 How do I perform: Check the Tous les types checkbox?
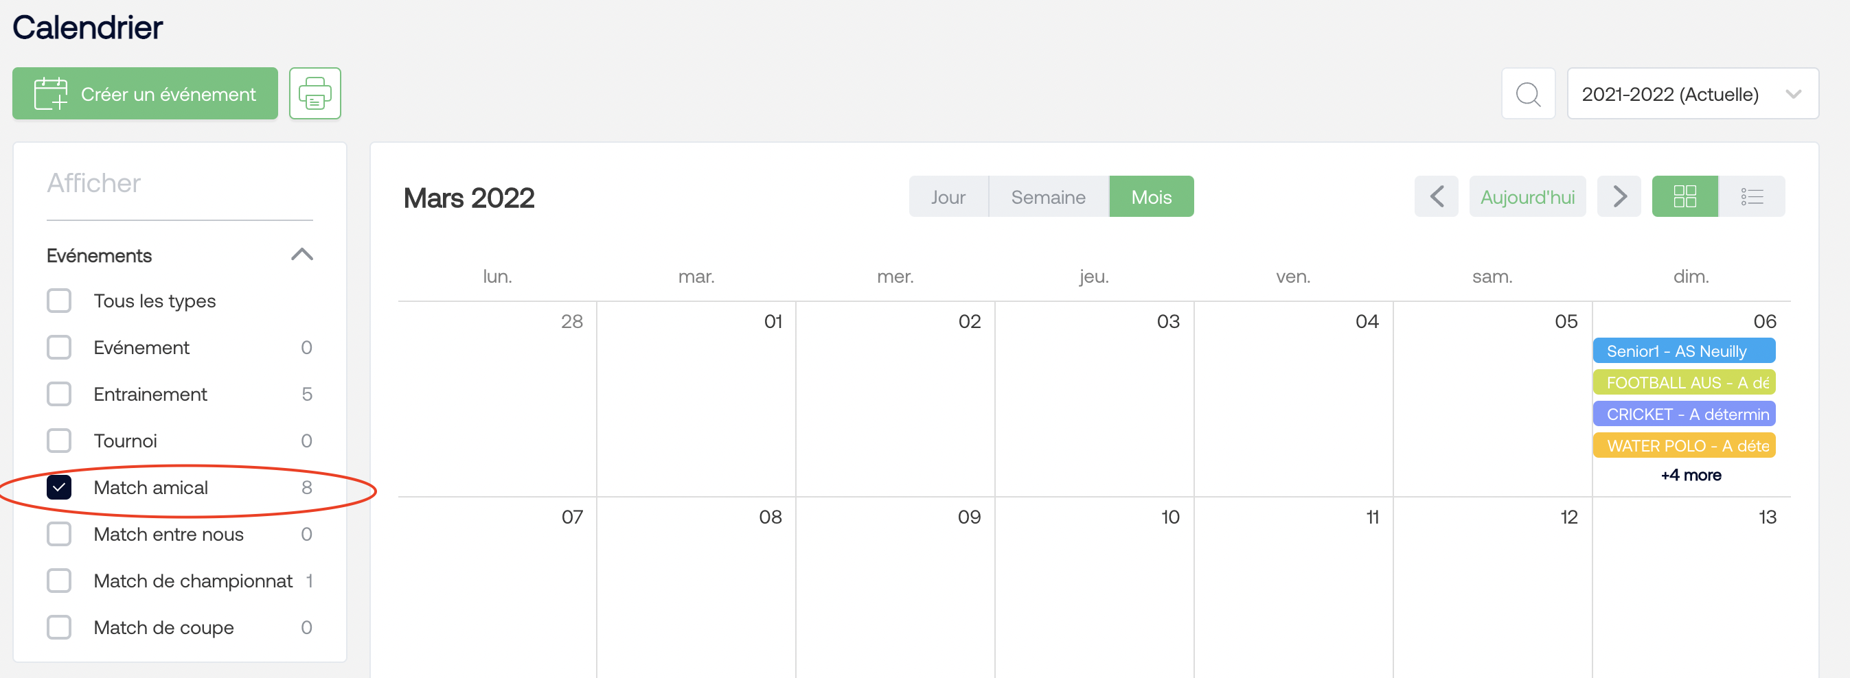[x=59, y=301]
